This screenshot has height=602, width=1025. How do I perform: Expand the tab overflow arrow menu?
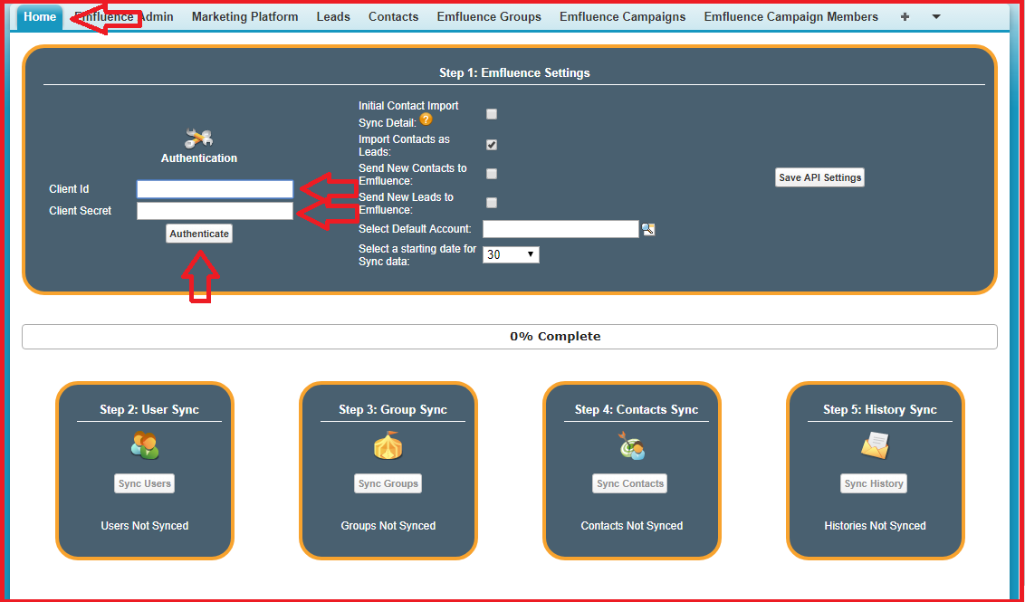[936, 16]
